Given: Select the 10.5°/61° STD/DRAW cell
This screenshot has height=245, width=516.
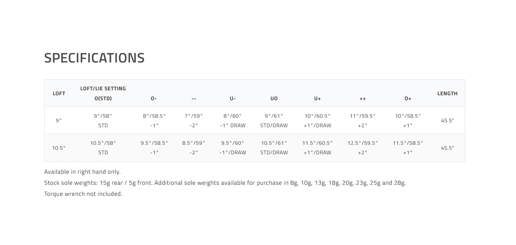Looking at the screenshot, I should [x=274, y=147].
